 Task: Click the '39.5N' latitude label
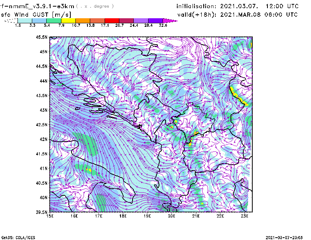[42, 212]
